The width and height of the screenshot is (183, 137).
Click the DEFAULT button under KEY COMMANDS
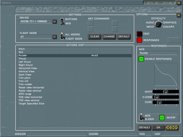(124, 37)
